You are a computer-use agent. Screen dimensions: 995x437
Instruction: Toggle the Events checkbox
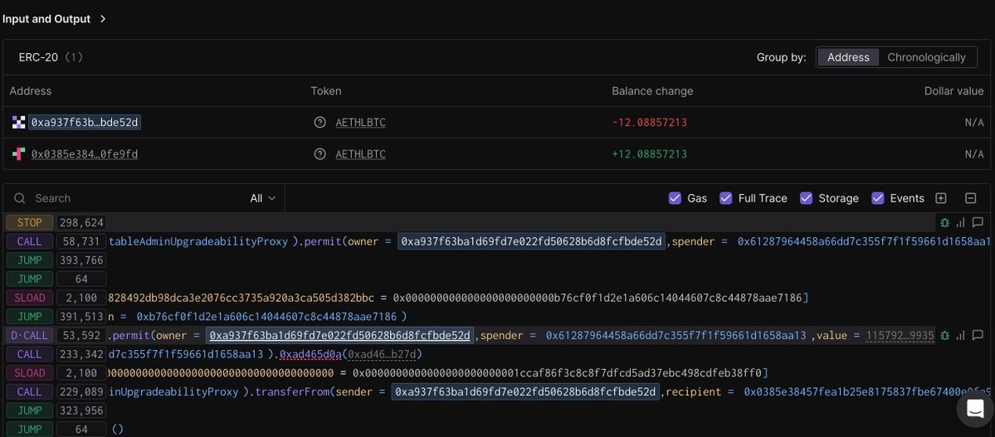(877, 198)
